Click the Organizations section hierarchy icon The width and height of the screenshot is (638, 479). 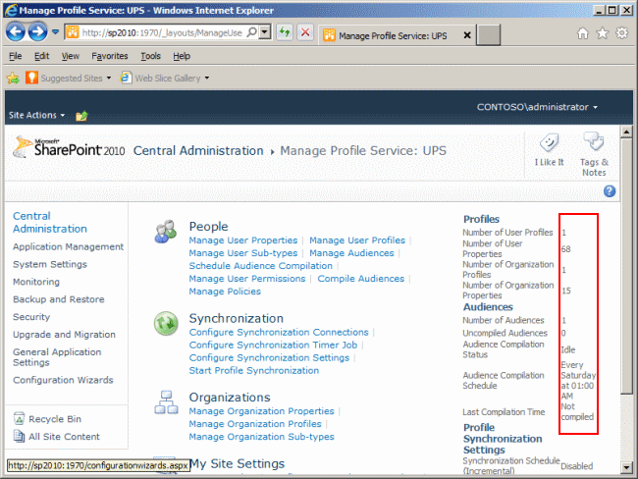166,402
